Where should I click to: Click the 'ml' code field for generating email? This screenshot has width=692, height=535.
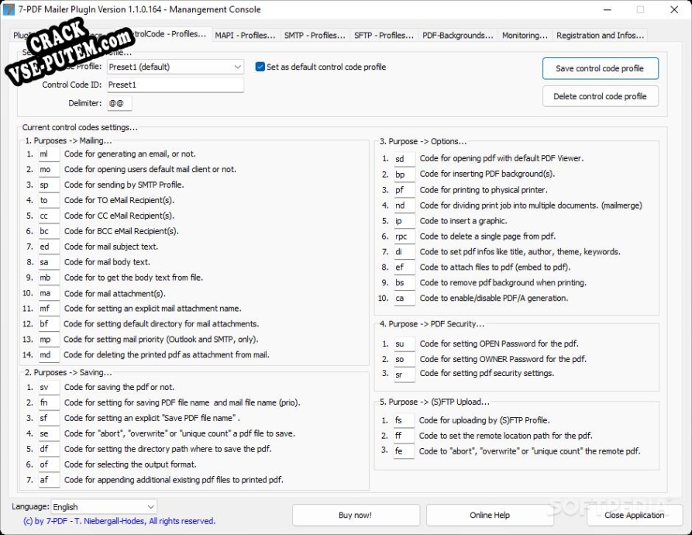(x=49, y=154)
